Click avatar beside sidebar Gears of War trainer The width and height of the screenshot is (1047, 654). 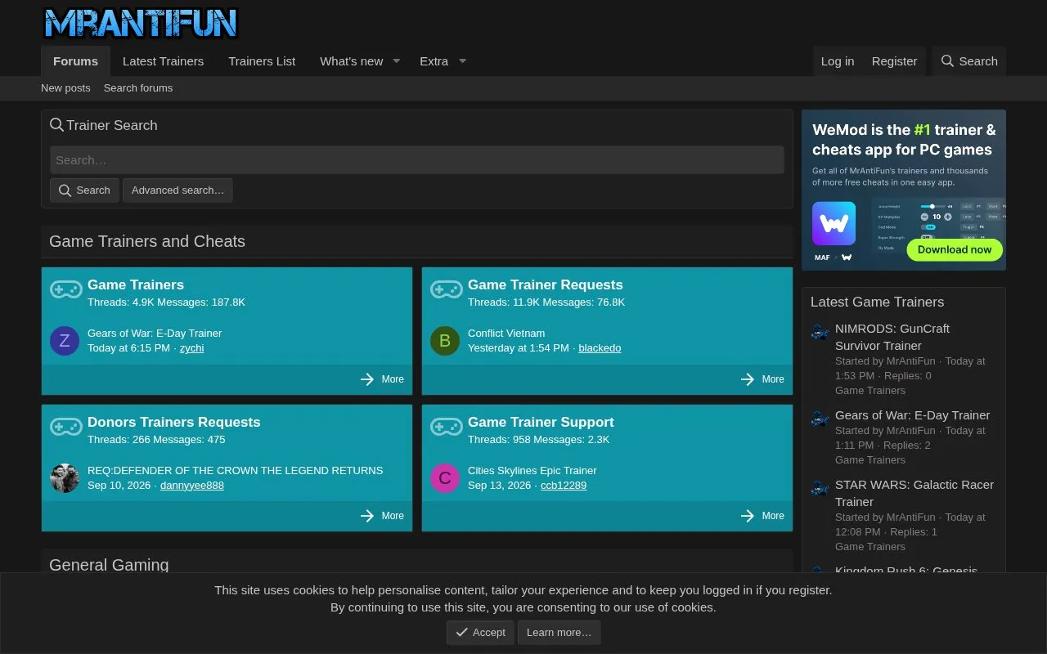click(820, 419)
